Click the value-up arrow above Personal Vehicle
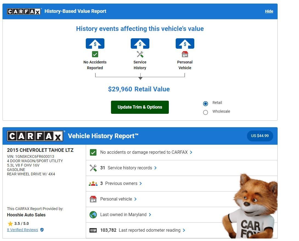Screen dimensions: 299x241 185,43
